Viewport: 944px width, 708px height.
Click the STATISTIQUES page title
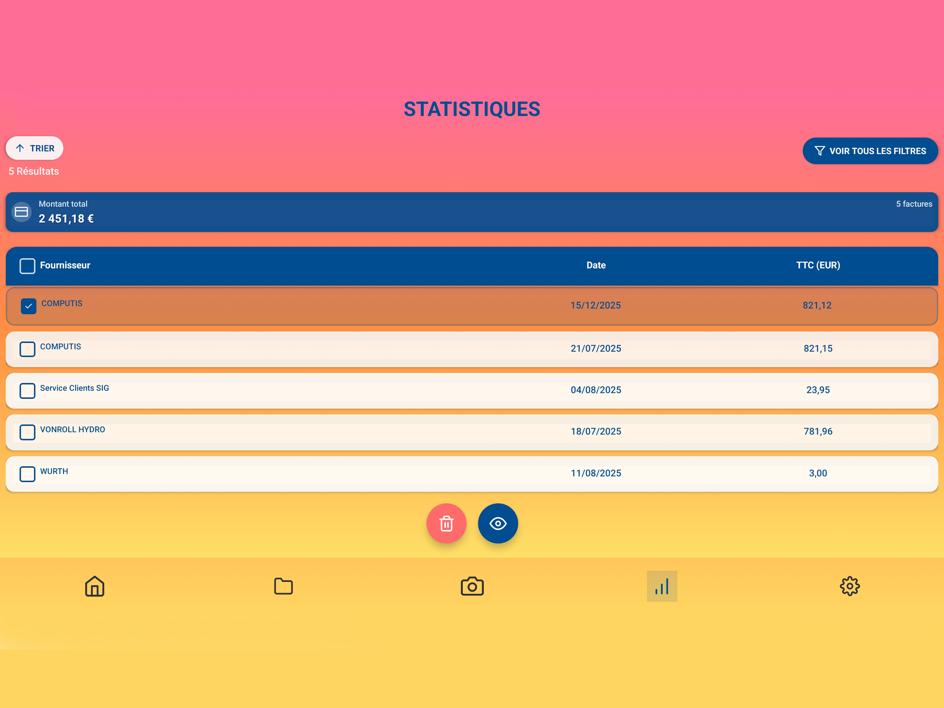point(472,109)
